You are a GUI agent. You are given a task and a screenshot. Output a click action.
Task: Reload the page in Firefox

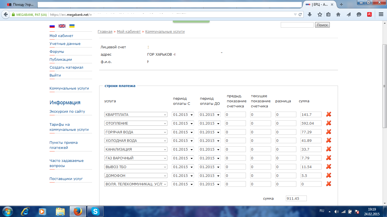click(300, 14)
